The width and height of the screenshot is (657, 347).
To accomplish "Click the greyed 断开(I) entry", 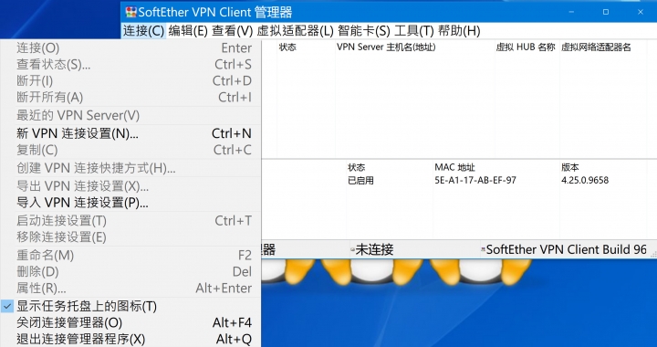I will (x=130, y=80).
